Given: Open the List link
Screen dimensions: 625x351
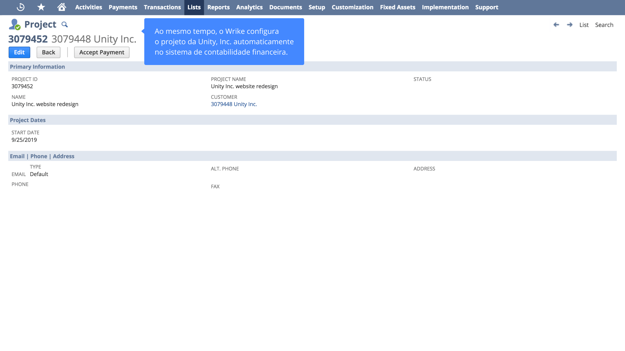Looking at the screenshot, I should 584,25.
